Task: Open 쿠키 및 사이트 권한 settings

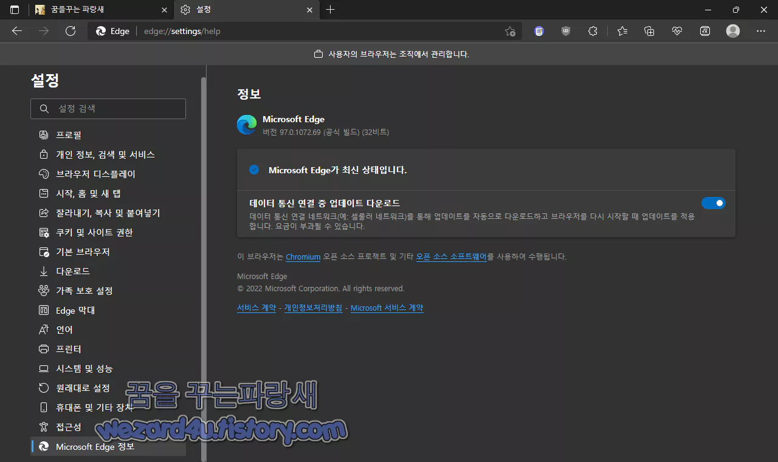Action: tap(108, 232)
